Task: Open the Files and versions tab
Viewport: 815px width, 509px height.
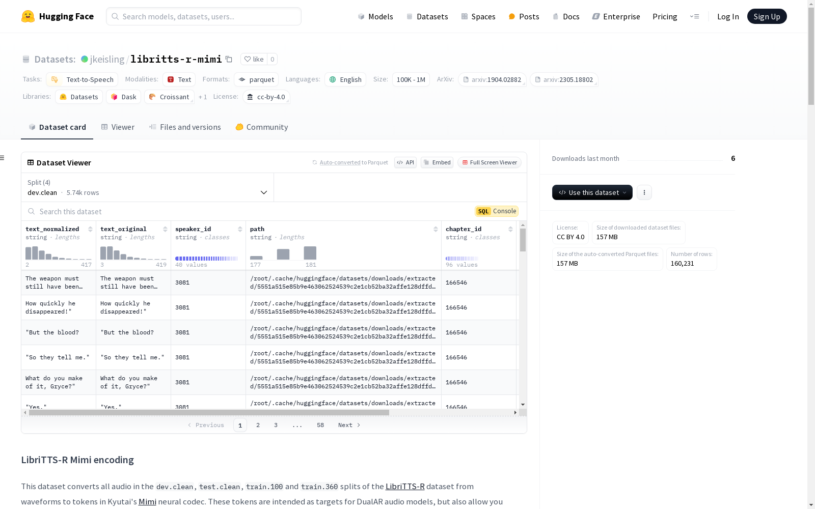Action: pos(185,127)
